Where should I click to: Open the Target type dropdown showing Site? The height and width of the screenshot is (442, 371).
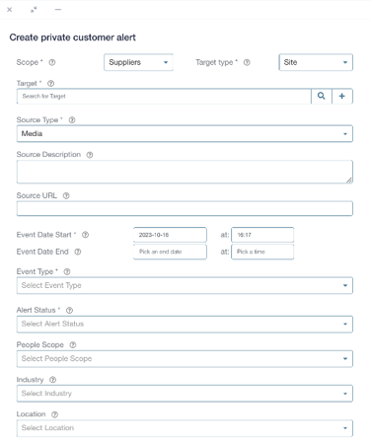point(316,62)
